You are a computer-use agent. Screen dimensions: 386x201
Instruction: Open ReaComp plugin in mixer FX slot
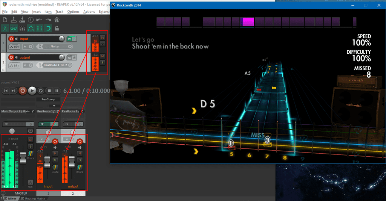[x=48, y=100]
